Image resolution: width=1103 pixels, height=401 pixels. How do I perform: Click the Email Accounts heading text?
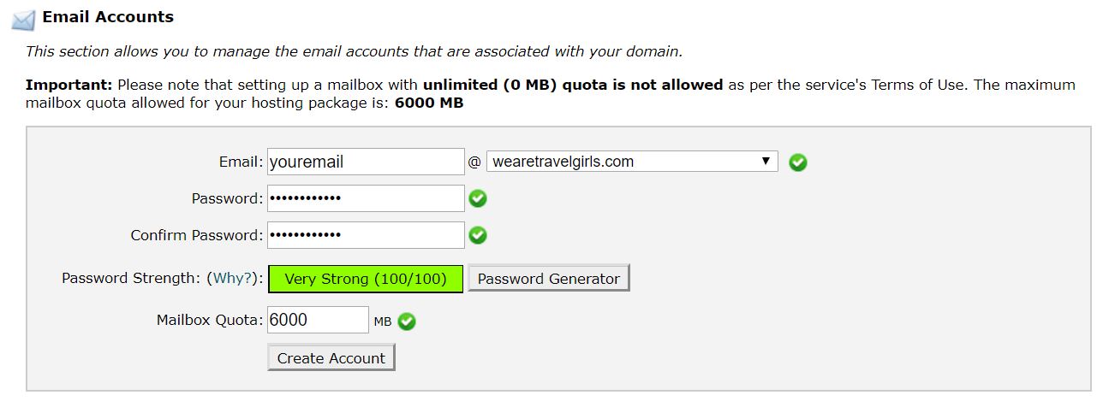108,16
